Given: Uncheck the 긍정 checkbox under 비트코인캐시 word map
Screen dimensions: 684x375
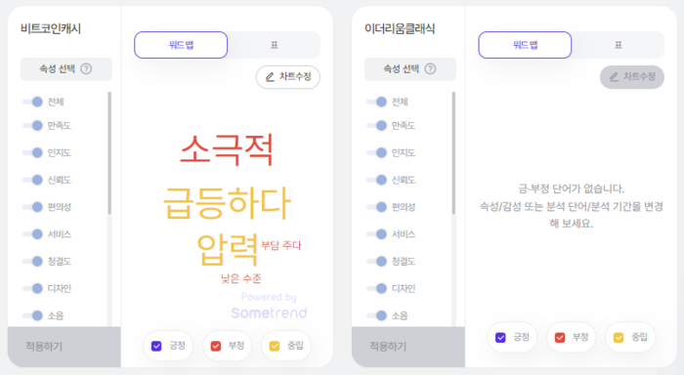Looking at the screenshot, I should pyautogui.click(x=156, y=347).
